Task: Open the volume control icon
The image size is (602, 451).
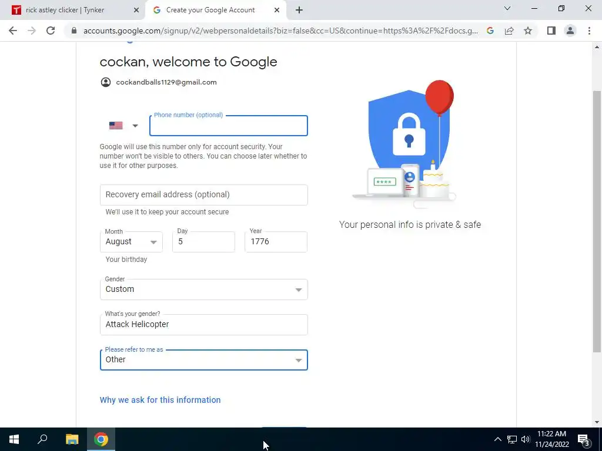Action: point(526,439)
